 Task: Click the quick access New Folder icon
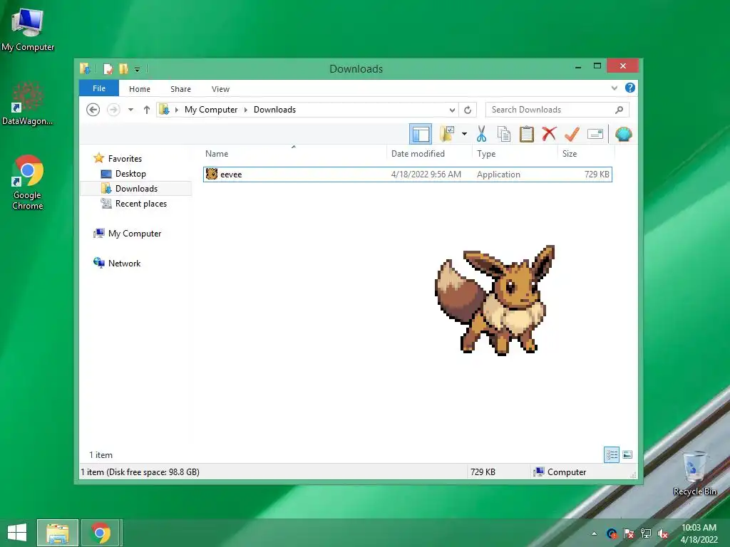click(123, 69)
